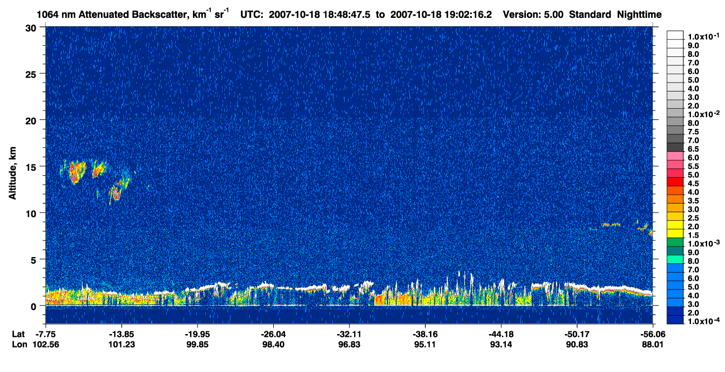Click latitude value "-38.16"
Image resolution: width=725 pixels, height=372 pixels.
pyautogui.click(x=425, y=334)
